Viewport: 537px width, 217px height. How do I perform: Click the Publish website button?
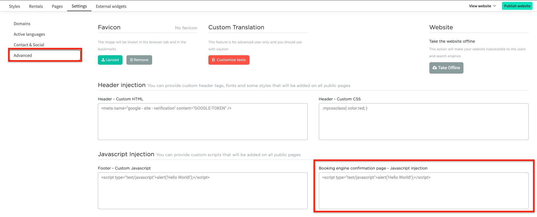pos(517,6)
